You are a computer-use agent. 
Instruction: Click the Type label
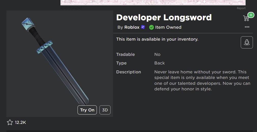point(121,63)
